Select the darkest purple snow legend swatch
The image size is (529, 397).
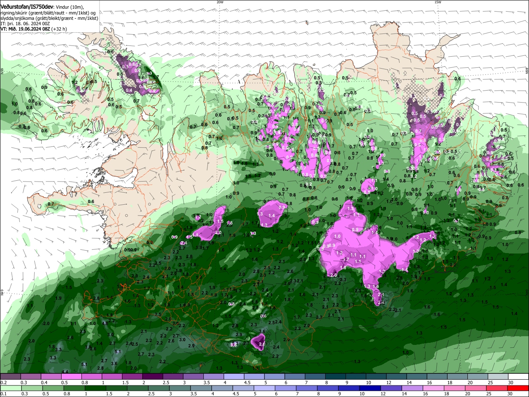coord(152,377)
